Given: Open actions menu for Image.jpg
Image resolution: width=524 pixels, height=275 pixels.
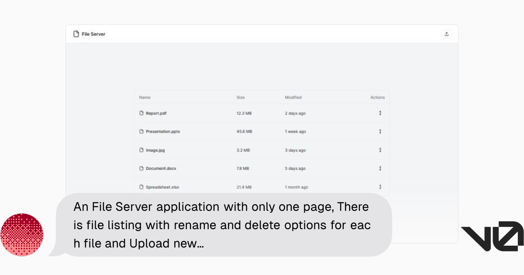Looking at the screenshot, I should click(x=380, y=150).
